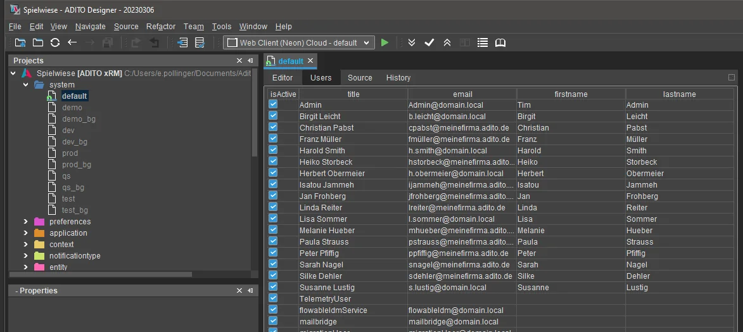This screenshot has height=332, width=743.
Task: Toggle isActive checkbox for Linda Reiter
Action: pyautogui.click(x=273, y=207)
